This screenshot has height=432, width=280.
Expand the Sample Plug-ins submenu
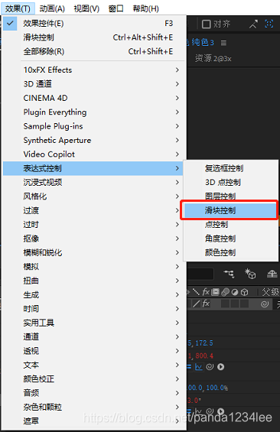tap(93, 126)
